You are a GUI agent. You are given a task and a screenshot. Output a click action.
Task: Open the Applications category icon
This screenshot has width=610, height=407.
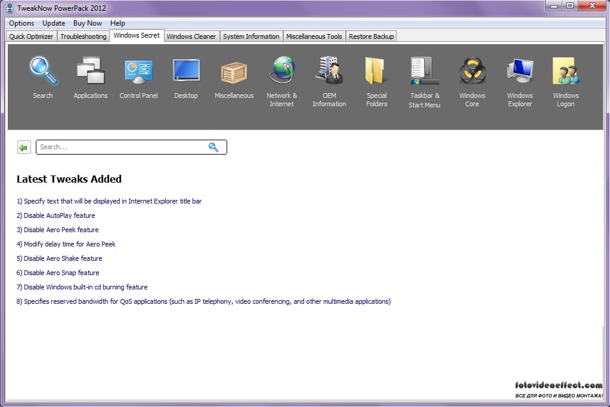[91, 71]
